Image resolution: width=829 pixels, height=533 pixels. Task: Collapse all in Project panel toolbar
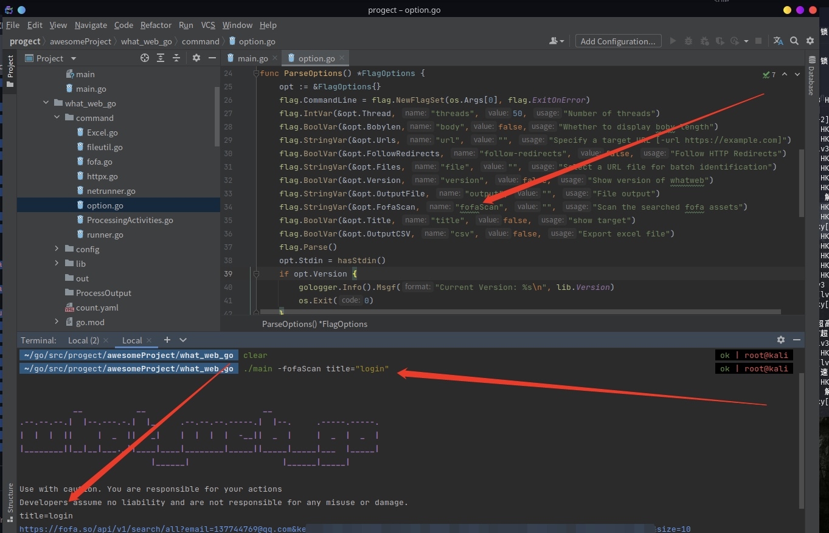(176, 58)
